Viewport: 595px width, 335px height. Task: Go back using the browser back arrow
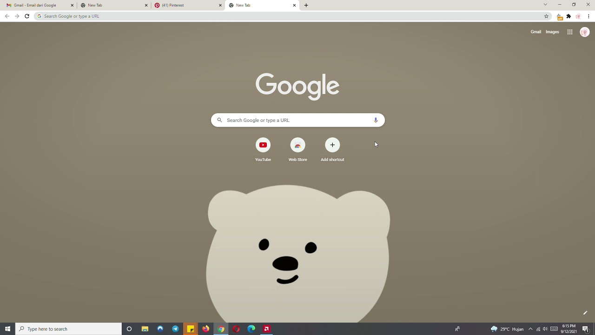coord(7,16)
